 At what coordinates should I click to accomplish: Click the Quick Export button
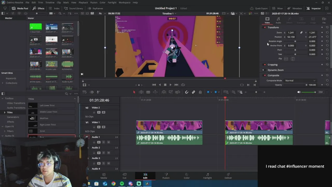click(x=259, y=8)
